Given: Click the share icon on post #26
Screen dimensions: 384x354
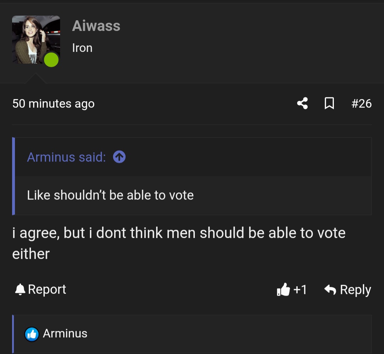Looking at the screenshot, I should click(302, 103).
